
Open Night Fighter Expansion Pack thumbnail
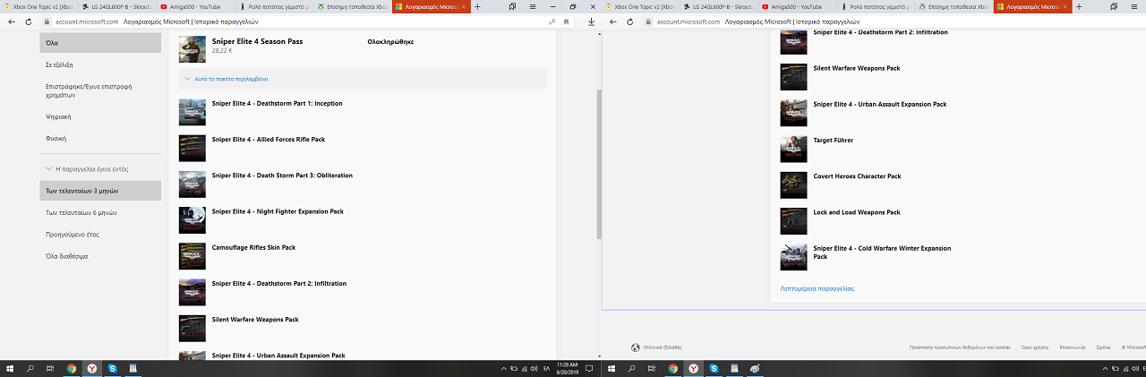[192, 220]
